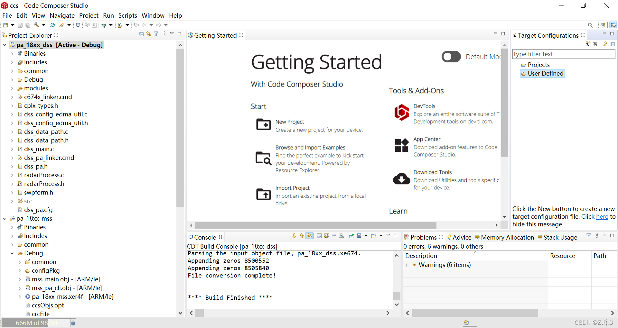This screenshot has width=618, height=328.
Task: Switch to the Advice tab
Action: pyautogui.click(x=459, y=237)
